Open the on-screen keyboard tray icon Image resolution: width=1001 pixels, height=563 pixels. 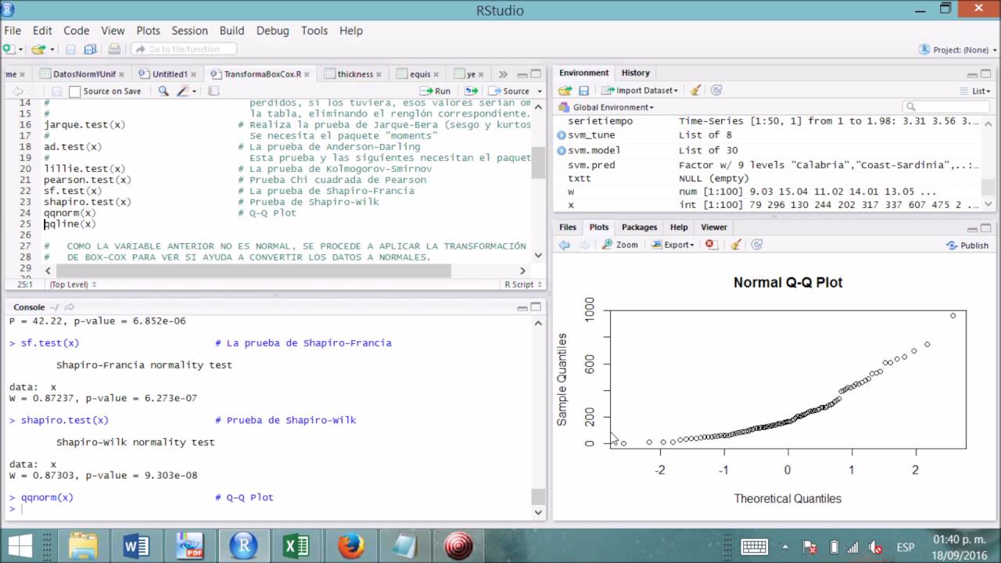click(754, 547)
